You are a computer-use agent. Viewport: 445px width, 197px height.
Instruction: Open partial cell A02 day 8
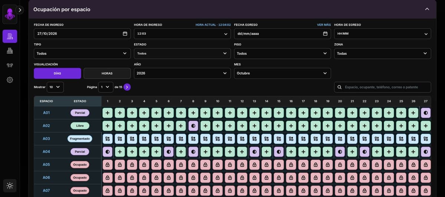coord(193,126)
